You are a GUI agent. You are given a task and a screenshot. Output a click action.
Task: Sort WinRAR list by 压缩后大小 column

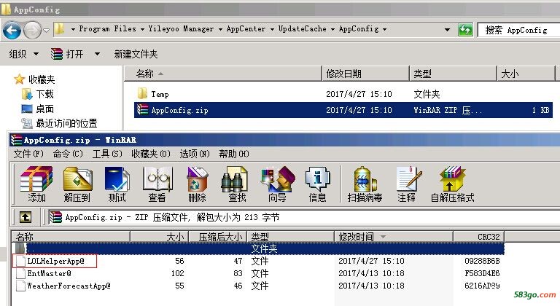coord(217,237)
